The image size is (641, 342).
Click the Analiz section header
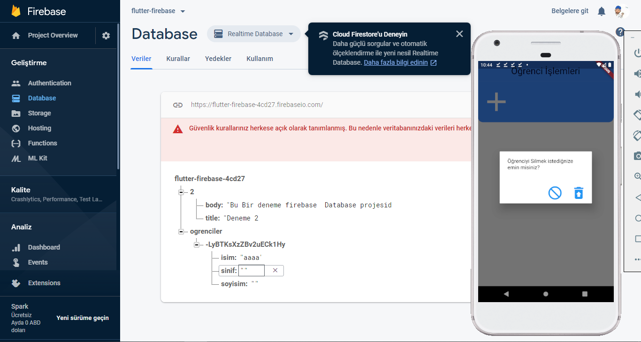[22, 227]
